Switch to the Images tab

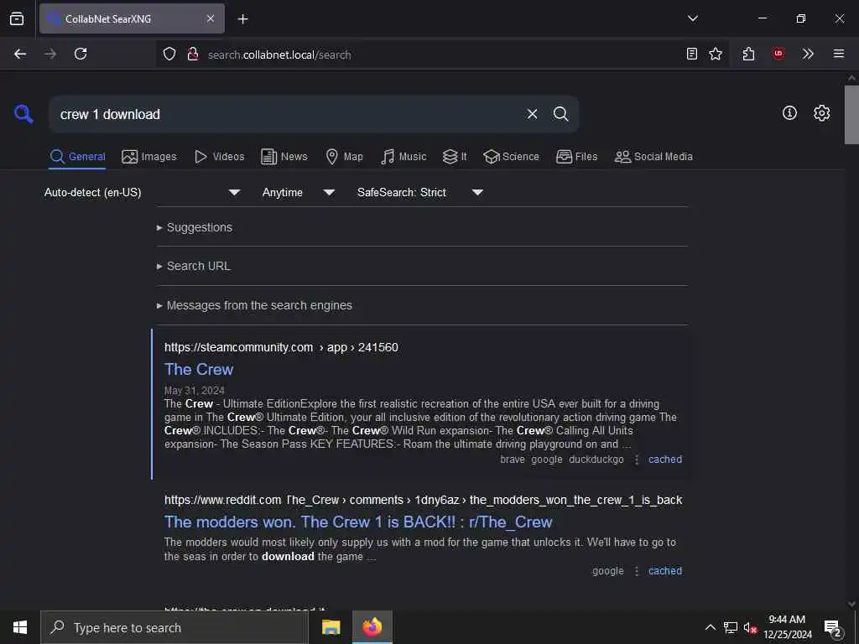149,157
